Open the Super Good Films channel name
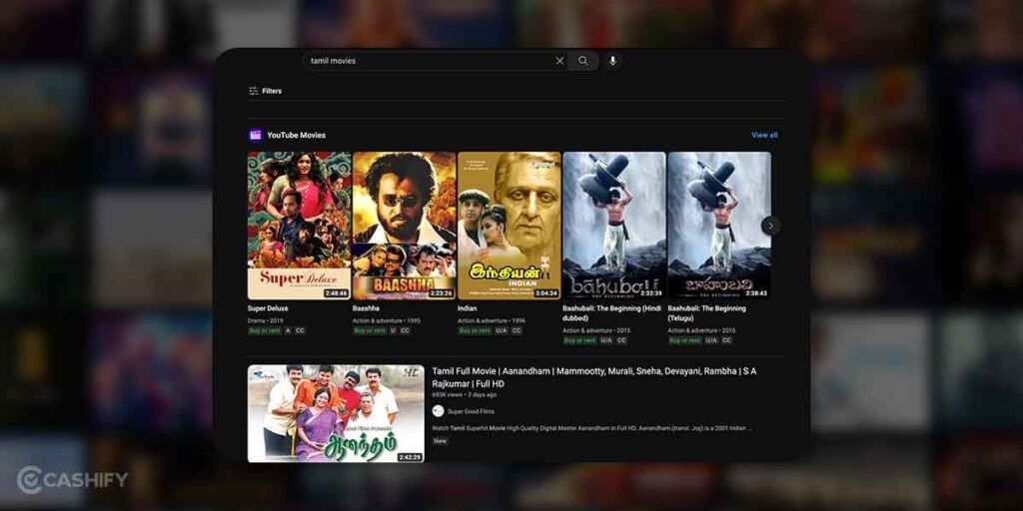This screenshot has width=1023, height=511. click(x=471, y=411)
